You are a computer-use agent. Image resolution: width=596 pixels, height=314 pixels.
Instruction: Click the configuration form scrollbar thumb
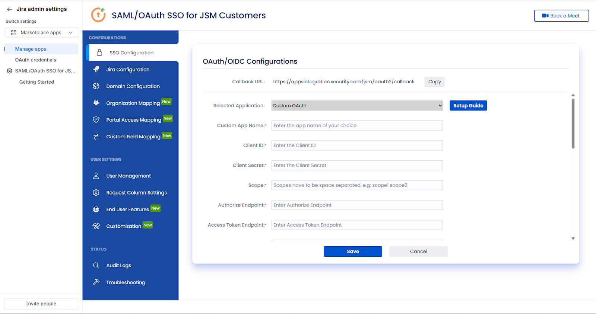[573, 124]
